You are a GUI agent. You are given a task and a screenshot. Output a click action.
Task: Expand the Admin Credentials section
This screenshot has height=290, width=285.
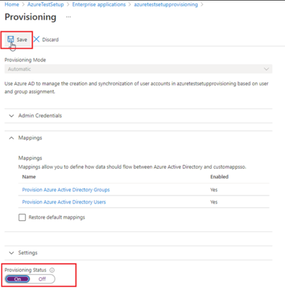coord(138,116)
